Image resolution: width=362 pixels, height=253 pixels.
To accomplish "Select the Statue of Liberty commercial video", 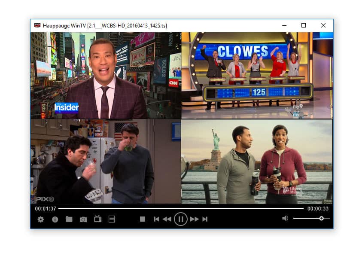I will 257,162.
